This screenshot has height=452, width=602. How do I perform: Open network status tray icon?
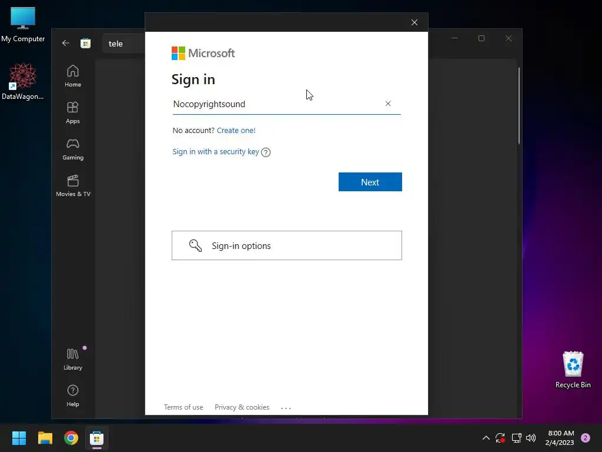coord(516,438)
